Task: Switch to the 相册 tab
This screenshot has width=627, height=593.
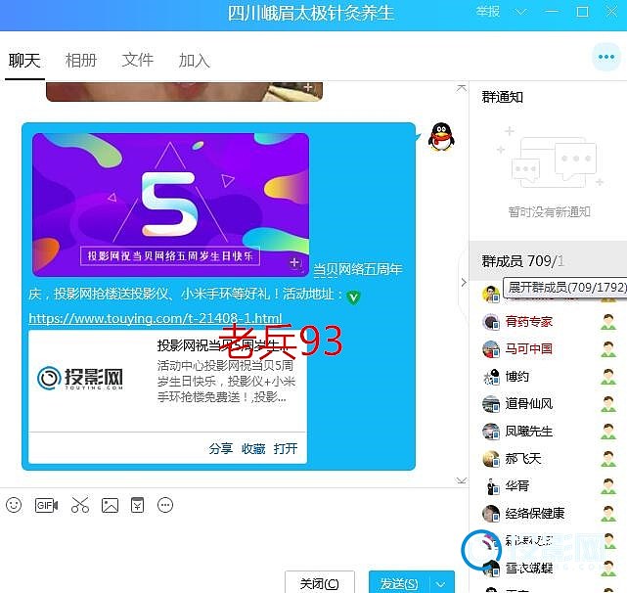Action: pyautogui.click(x=81, y=60)
